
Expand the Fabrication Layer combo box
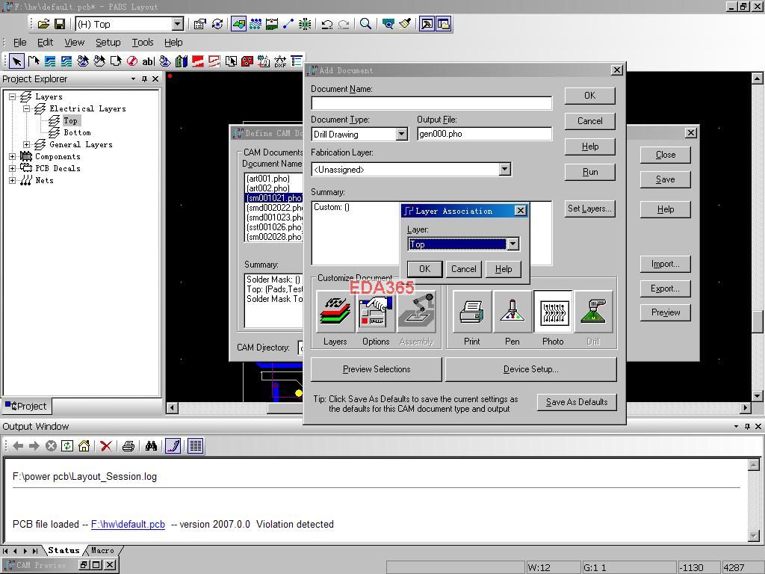tap(504, 170)
